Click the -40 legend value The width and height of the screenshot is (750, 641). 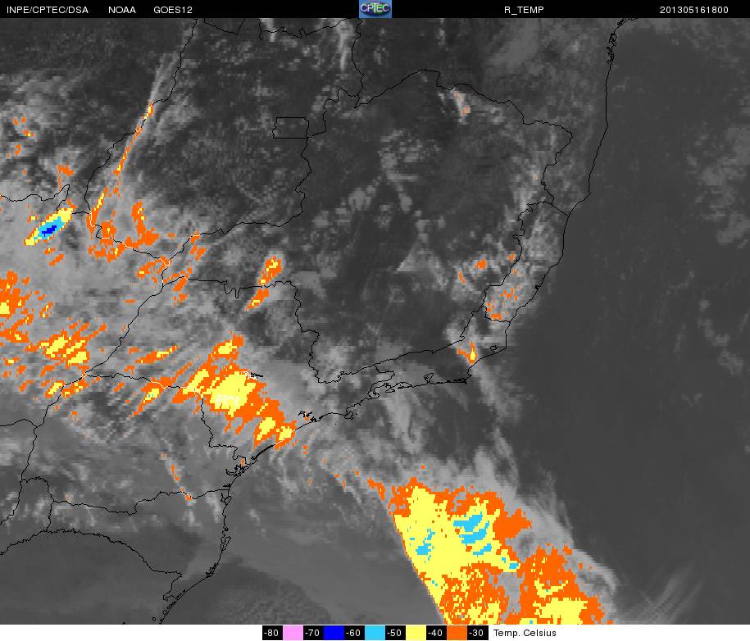[436, 633]
